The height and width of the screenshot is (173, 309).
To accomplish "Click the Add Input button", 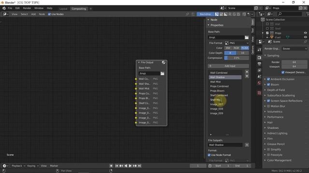I will pyautogui.click(x=228, y=66).
